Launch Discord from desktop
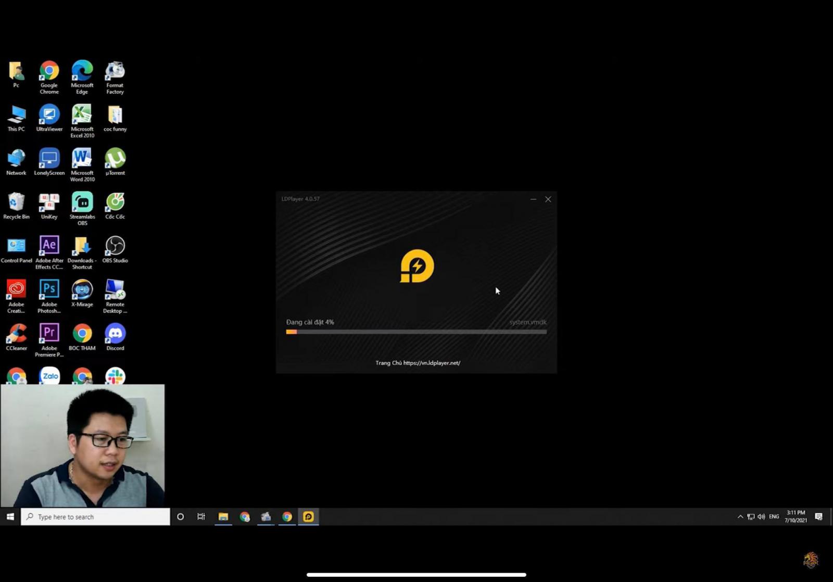Image resolution: width=833 pixels, height=582 pixels. pos(115,337)
